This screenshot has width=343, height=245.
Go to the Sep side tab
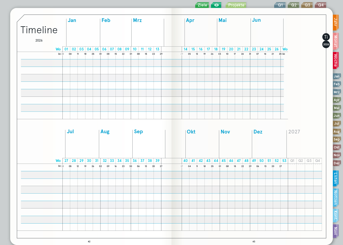tap(337, 139)
